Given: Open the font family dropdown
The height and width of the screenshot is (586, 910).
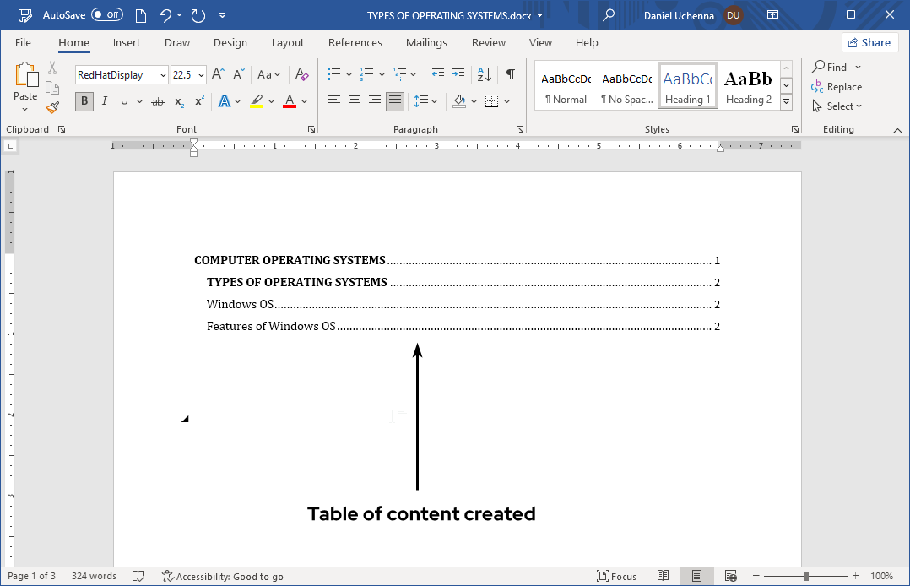Looking at the screenshot, I should 161,74.
